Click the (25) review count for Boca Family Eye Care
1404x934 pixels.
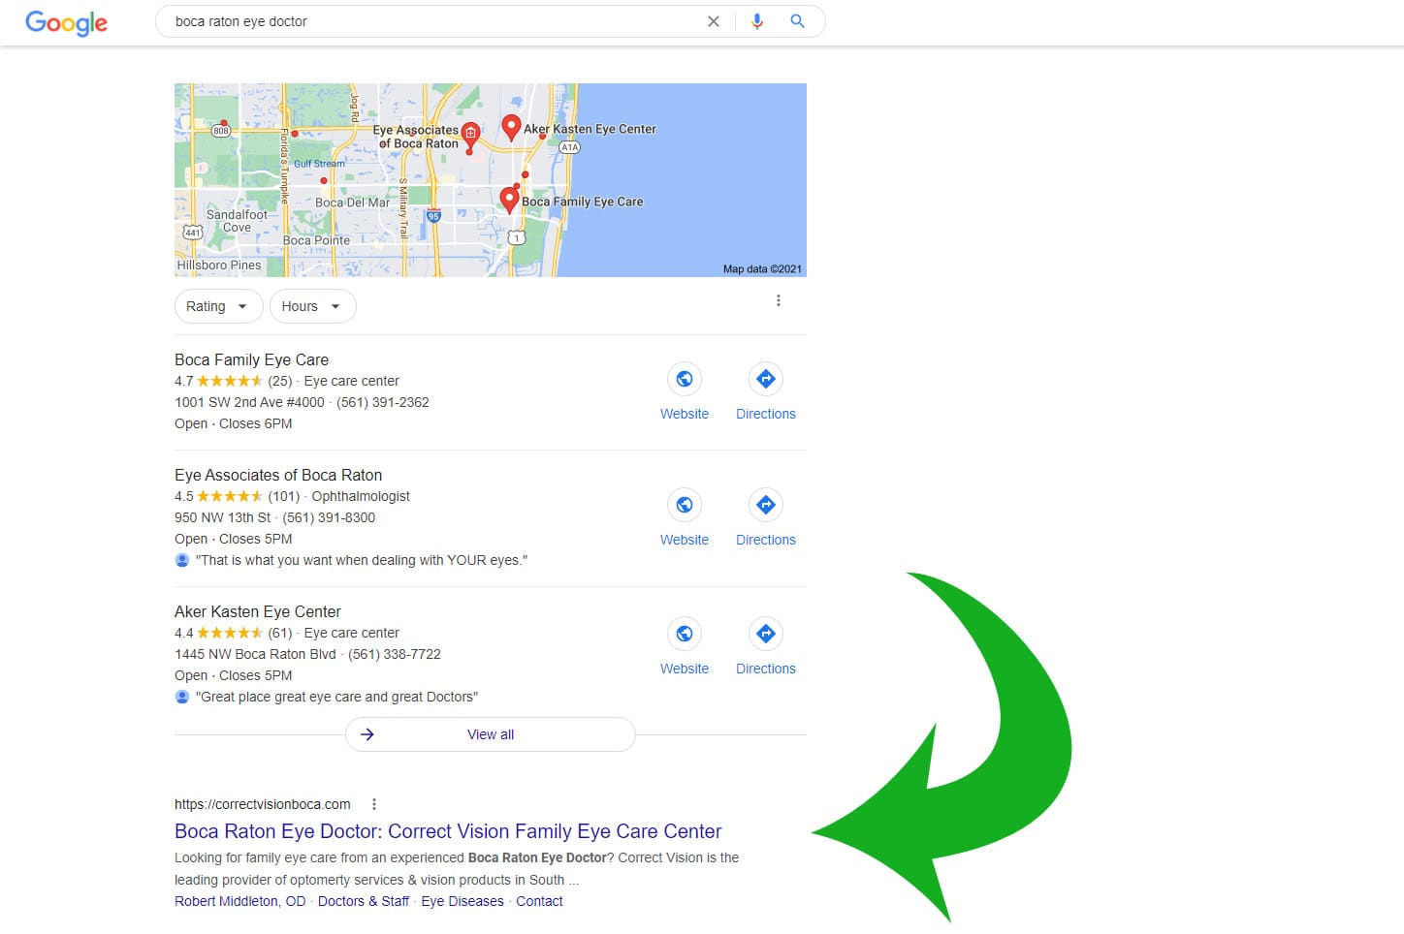[280, 381]
